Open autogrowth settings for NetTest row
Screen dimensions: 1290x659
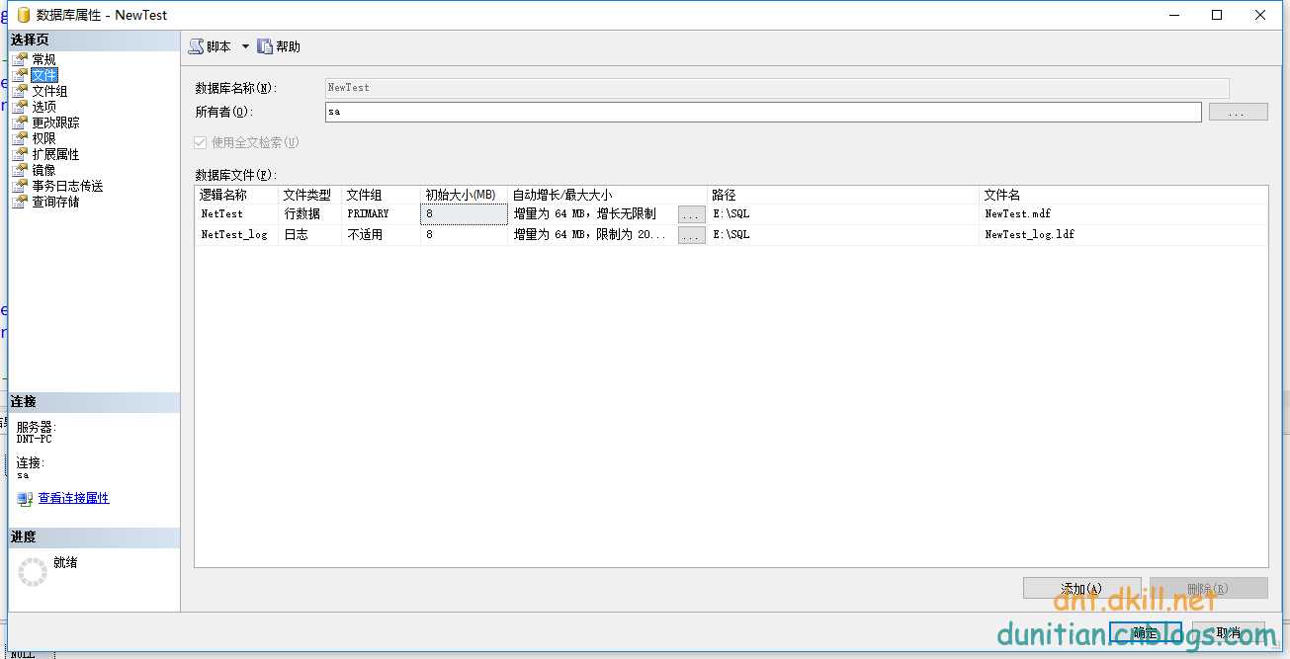[x=692, y=214]
